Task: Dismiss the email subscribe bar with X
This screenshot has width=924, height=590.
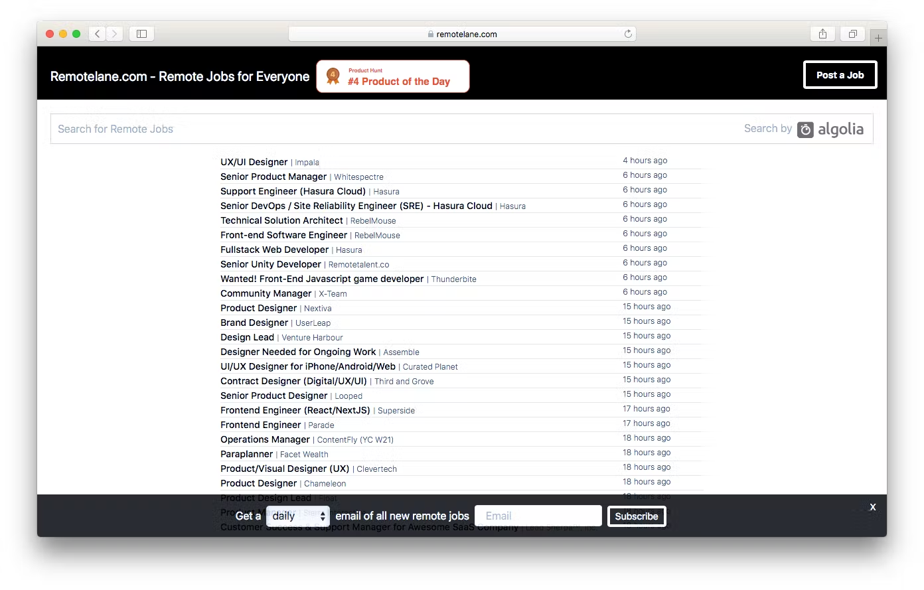Action: 873,507
